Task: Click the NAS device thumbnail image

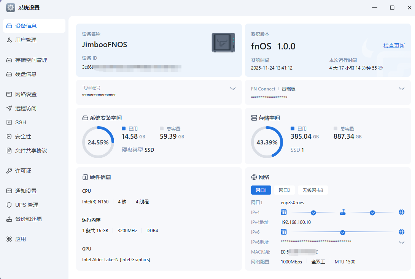Action: click(223, 43)
